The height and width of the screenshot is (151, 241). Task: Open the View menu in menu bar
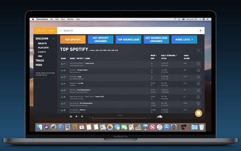coord(63,19)
